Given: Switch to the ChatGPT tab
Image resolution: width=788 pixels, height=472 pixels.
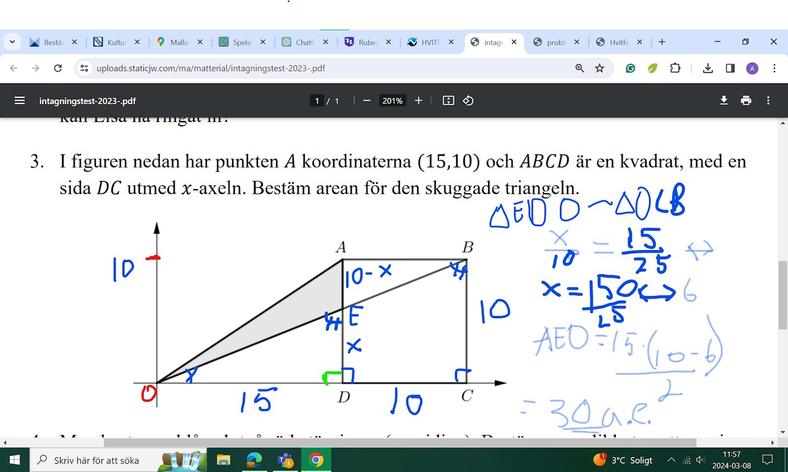Looking at the screenshot, I should pyautogui.click(x=304, y=42).
